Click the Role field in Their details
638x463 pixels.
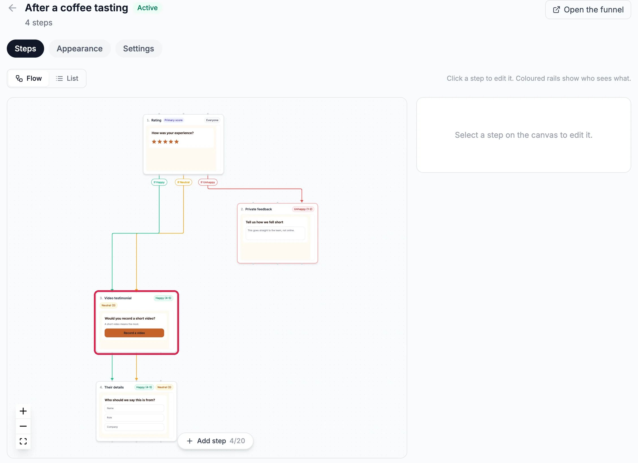(134, 418)
